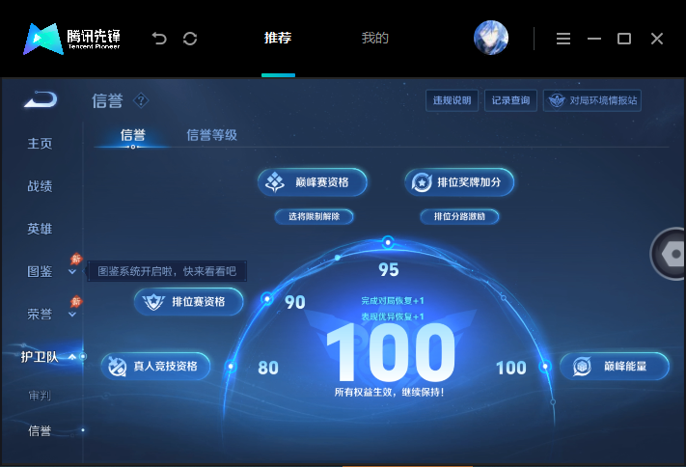
Task: Refresh the page with the reload icon
Action: 190,39
